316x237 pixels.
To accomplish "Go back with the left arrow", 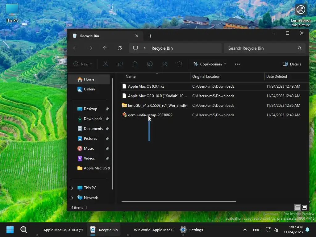I will click(75, 48).
